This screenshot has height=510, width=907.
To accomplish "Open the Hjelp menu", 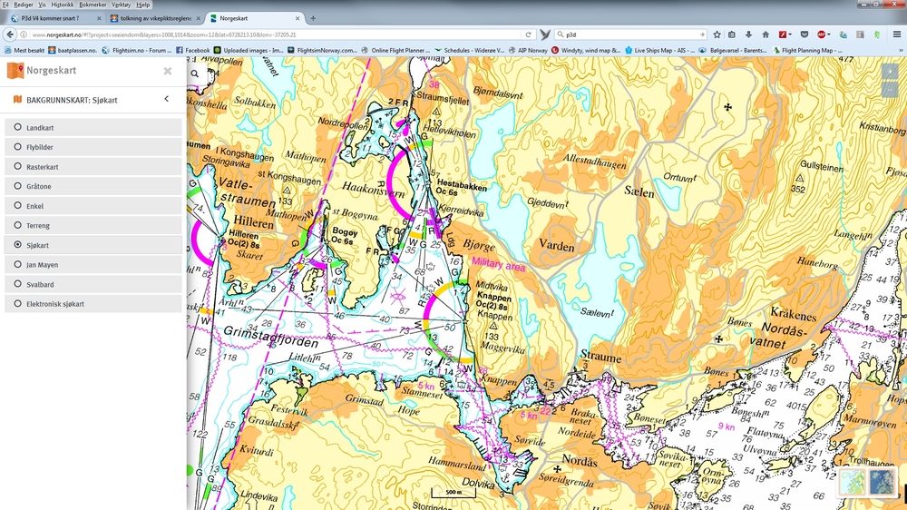I will (143, 5).
